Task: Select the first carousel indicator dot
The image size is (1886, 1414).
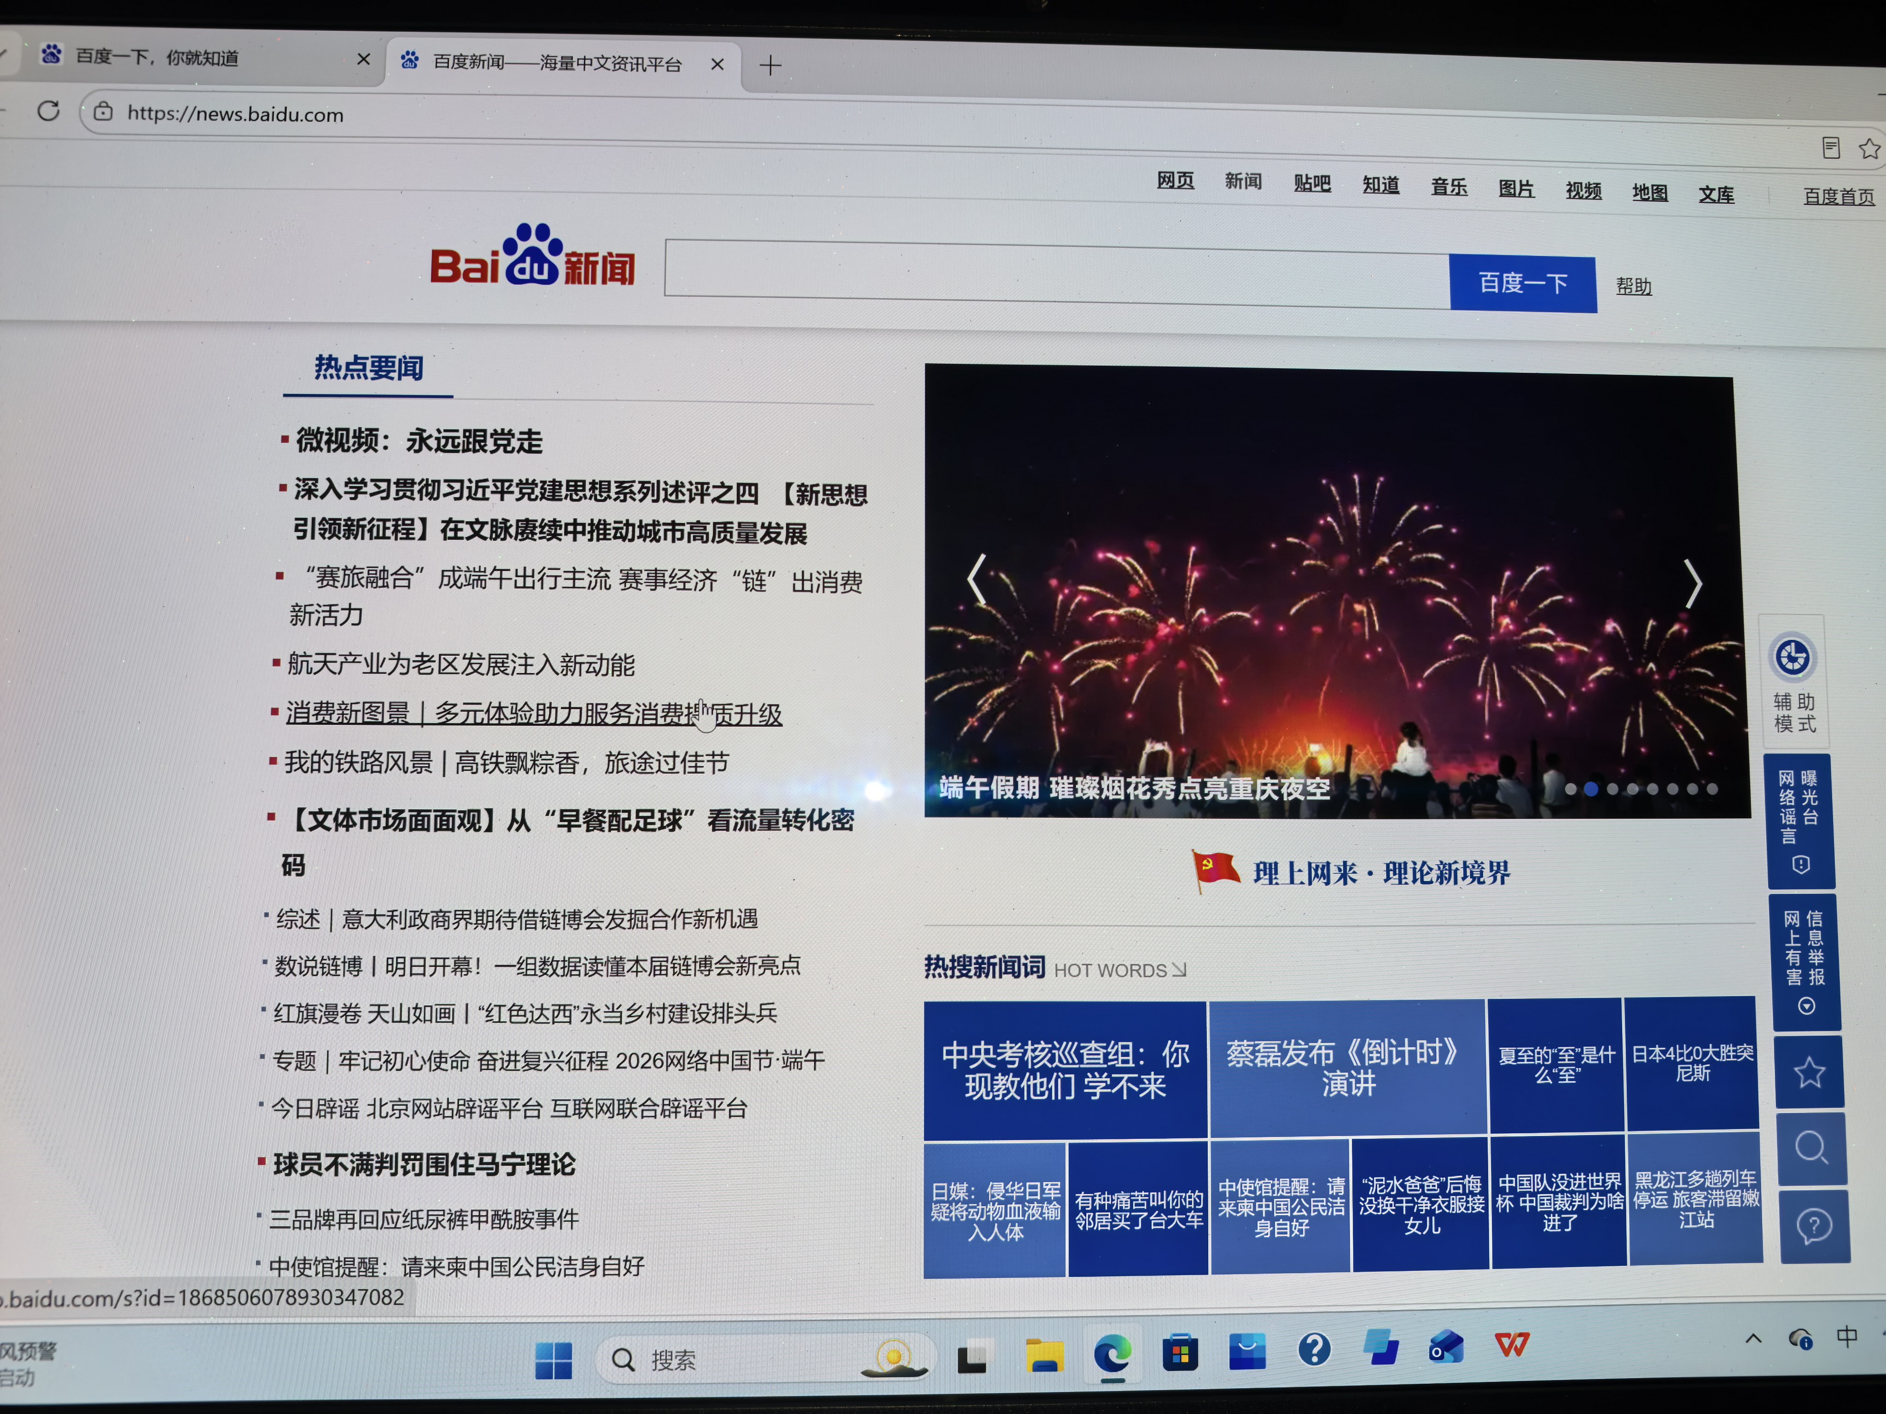Action: 1570,789
